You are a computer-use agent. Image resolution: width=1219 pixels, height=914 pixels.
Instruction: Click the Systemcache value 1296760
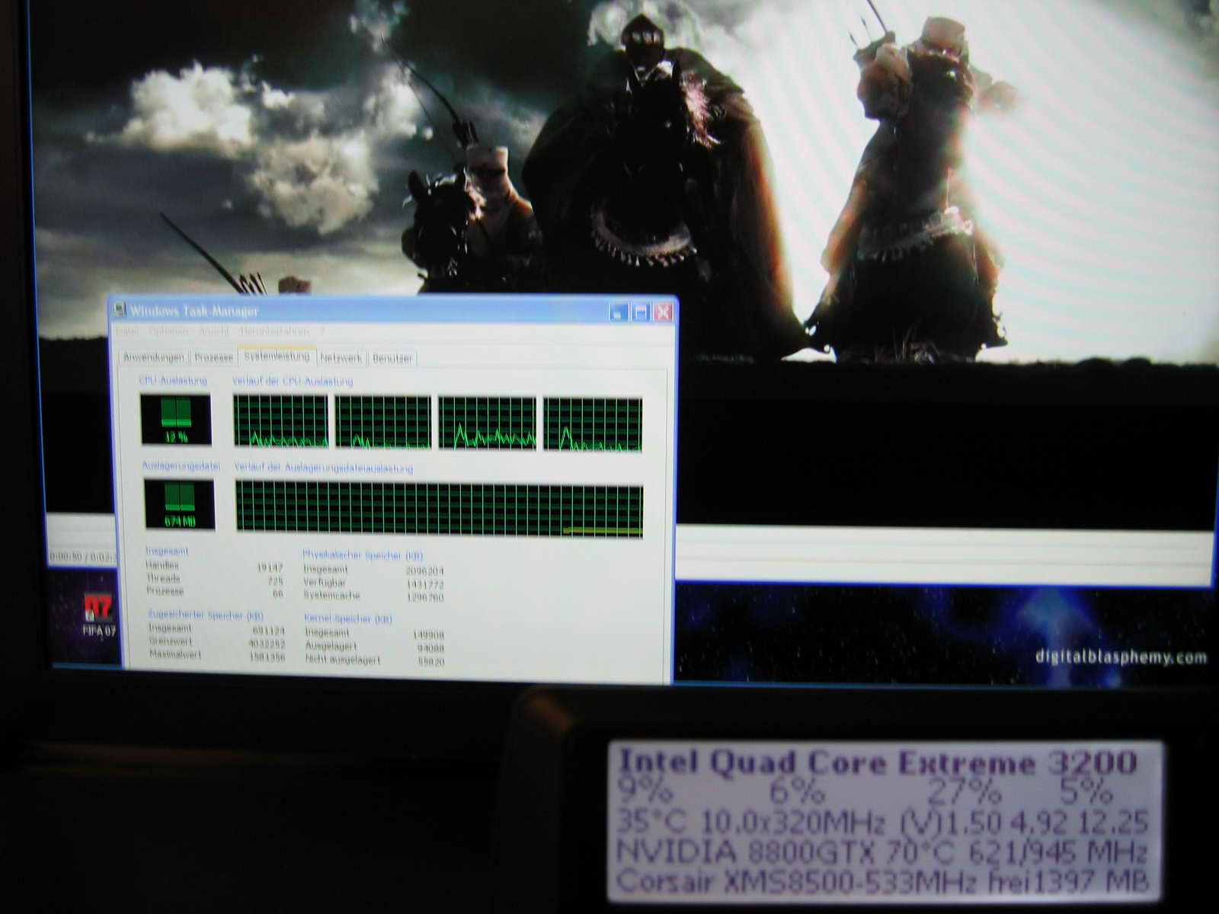coord(425,597)
